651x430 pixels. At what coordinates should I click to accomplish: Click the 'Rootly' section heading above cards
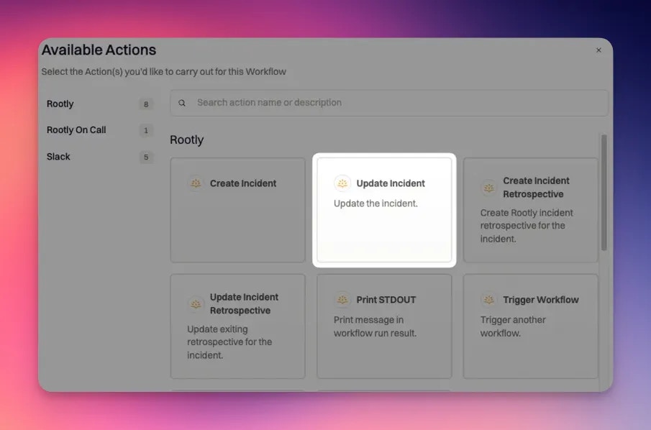pyautogui.click(x=186, y=140)
